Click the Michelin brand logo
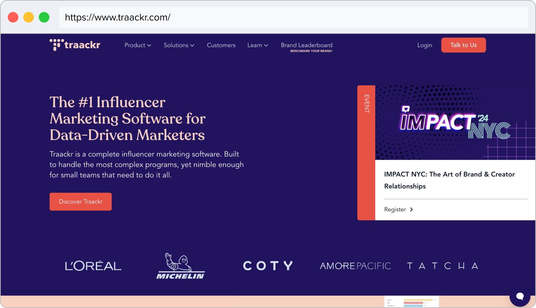The image size is (536, 308). click(x=181, y=266)
